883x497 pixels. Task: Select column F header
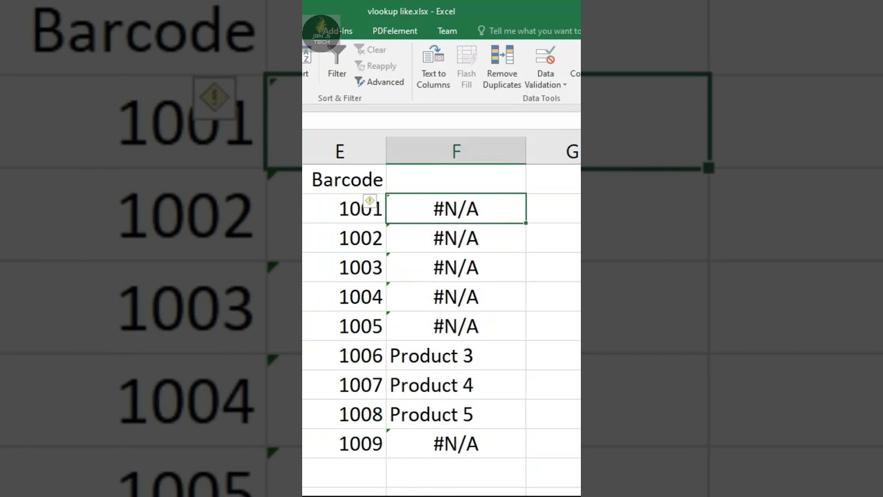(456, 151)
